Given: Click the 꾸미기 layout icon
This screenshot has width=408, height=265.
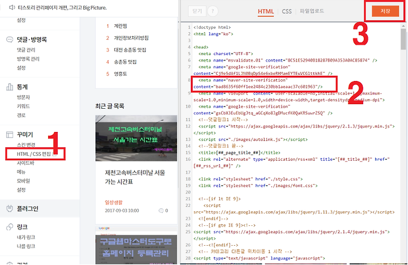Looking at the screenshot, I should pos(10,134).
